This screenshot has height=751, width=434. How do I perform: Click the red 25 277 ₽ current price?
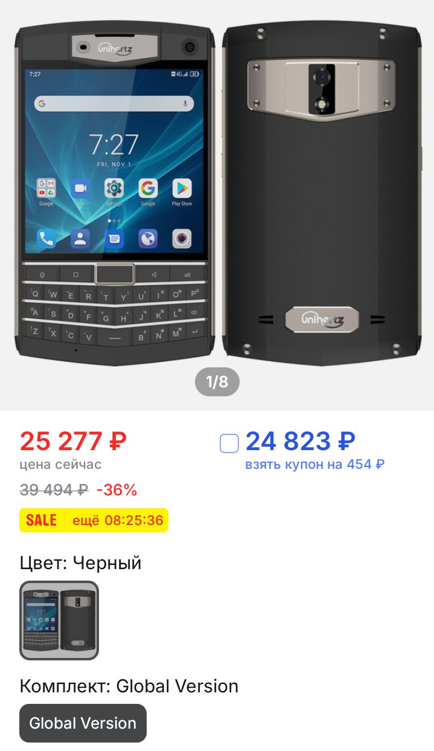(73, 442)
